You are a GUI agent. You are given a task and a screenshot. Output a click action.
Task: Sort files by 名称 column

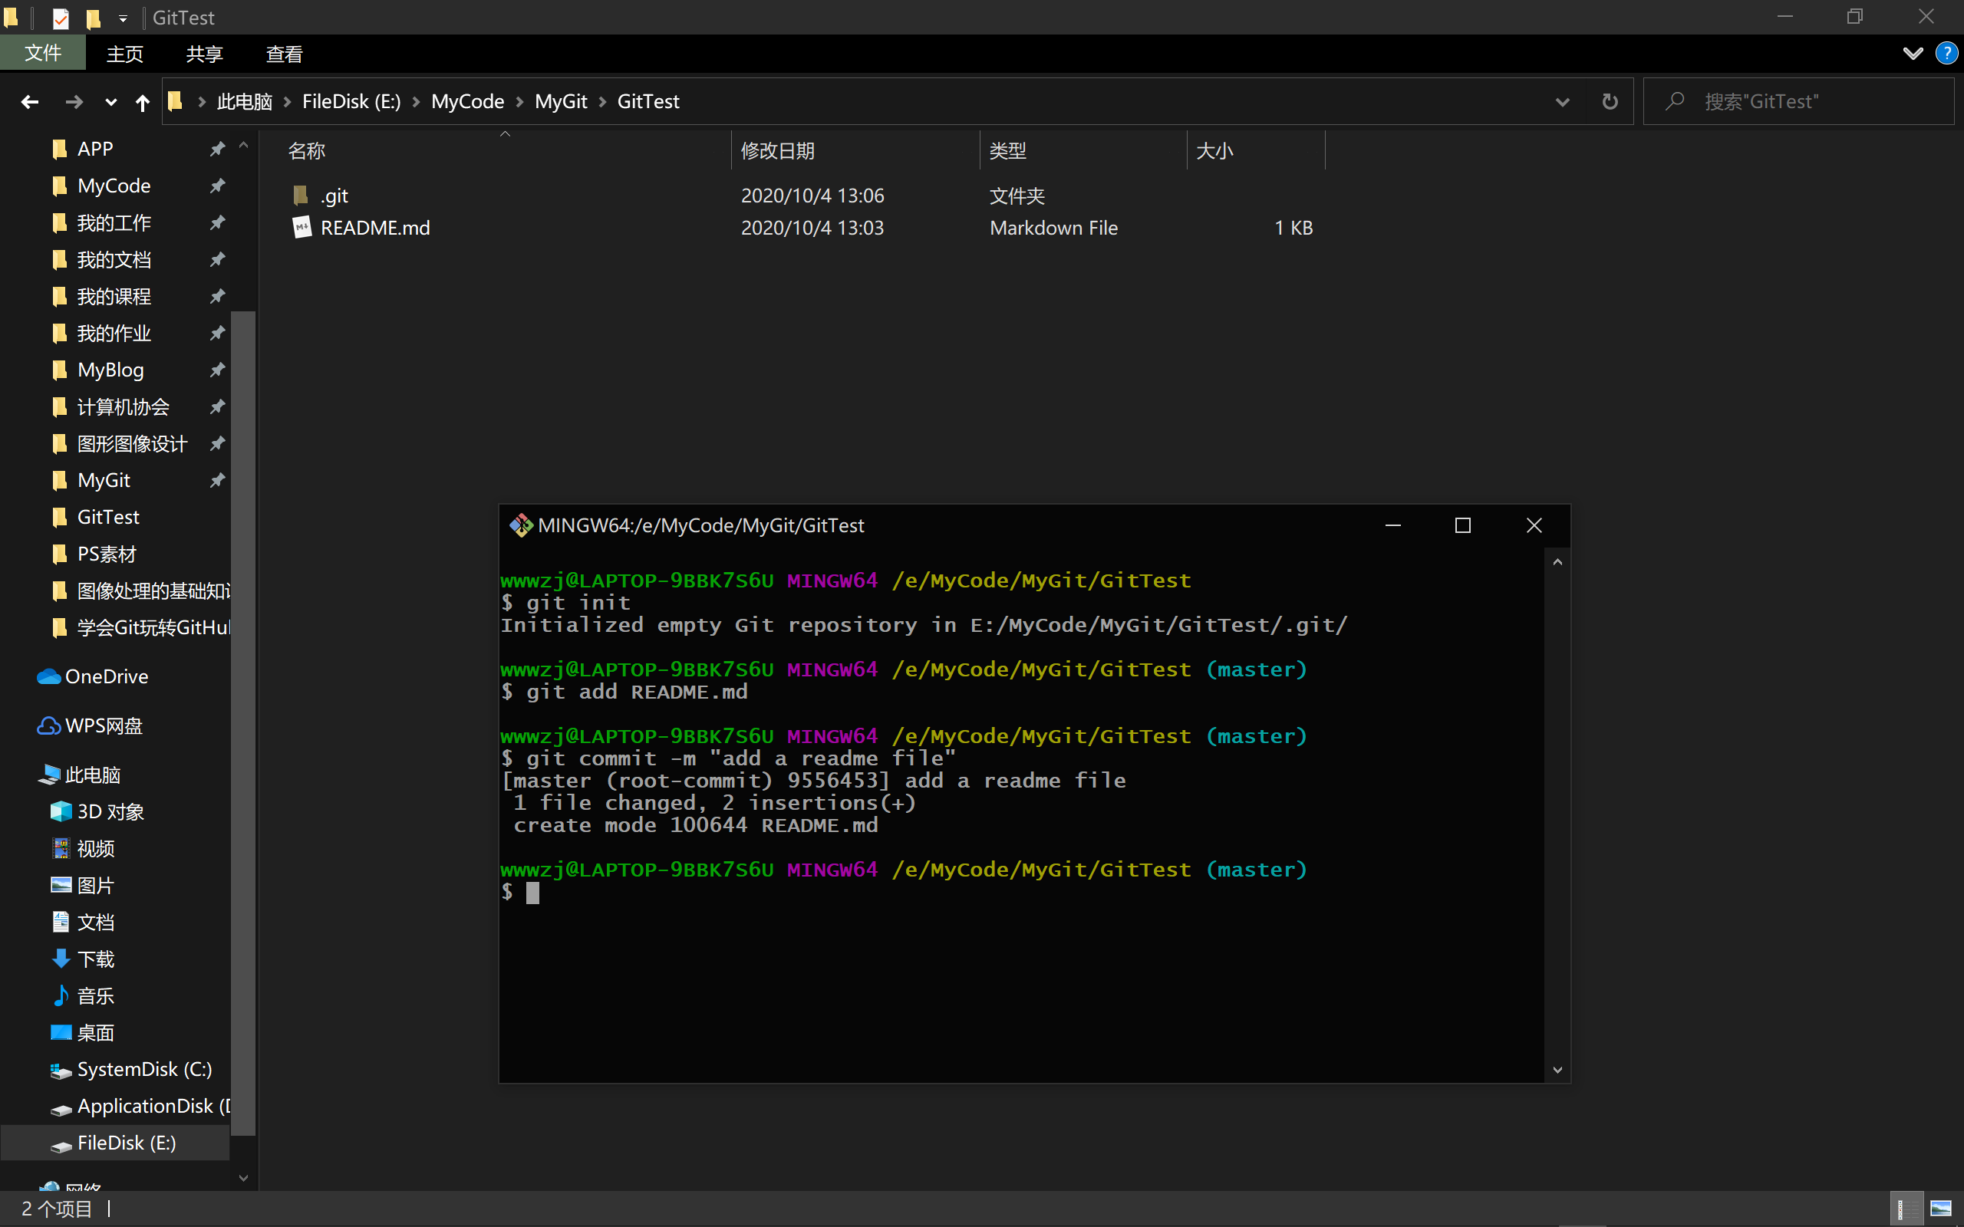tap(505, 150)
